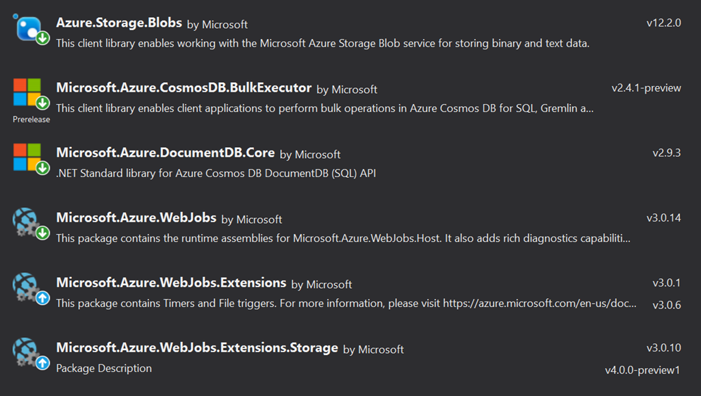Select the Azure.Storage.Blobs package title

119,23
